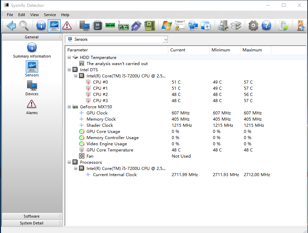The image size is (308, 233).
Task: Open the motherboard toolbar icon
Action: point(150,26)
